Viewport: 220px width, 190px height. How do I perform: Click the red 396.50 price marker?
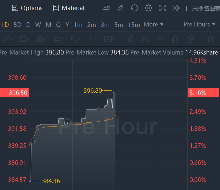[14, 93]
